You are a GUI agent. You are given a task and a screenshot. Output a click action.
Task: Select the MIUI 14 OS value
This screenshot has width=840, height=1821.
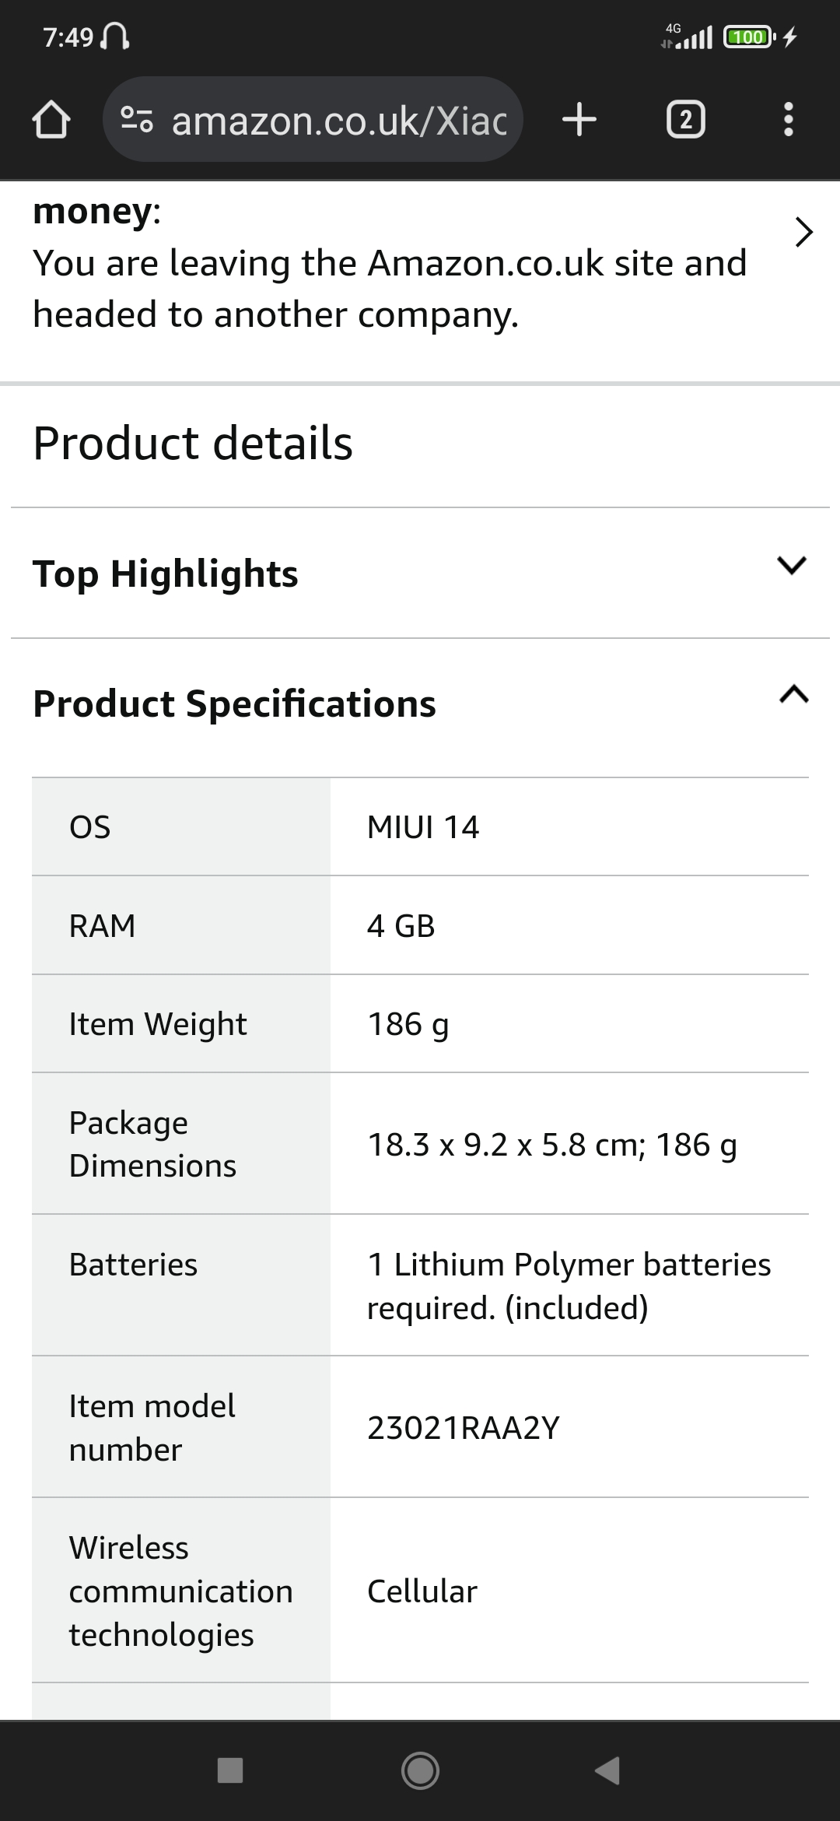tap(423, 827)
